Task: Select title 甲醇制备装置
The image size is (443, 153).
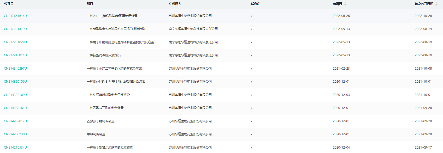Action: [96, 134]
